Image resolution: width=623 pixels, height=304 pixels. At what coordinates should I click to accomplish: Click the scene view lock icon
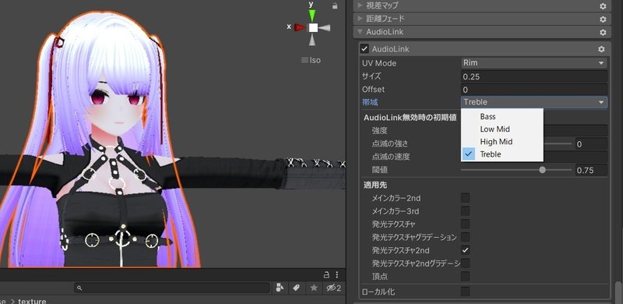click(335, 5)
